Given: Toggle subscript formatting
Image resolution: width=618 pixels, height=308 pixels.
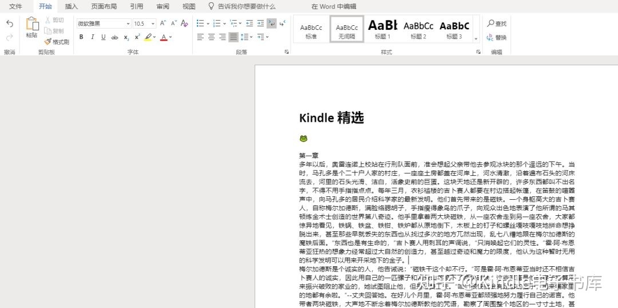Looking at the screenshot, I should click(126, 37).
